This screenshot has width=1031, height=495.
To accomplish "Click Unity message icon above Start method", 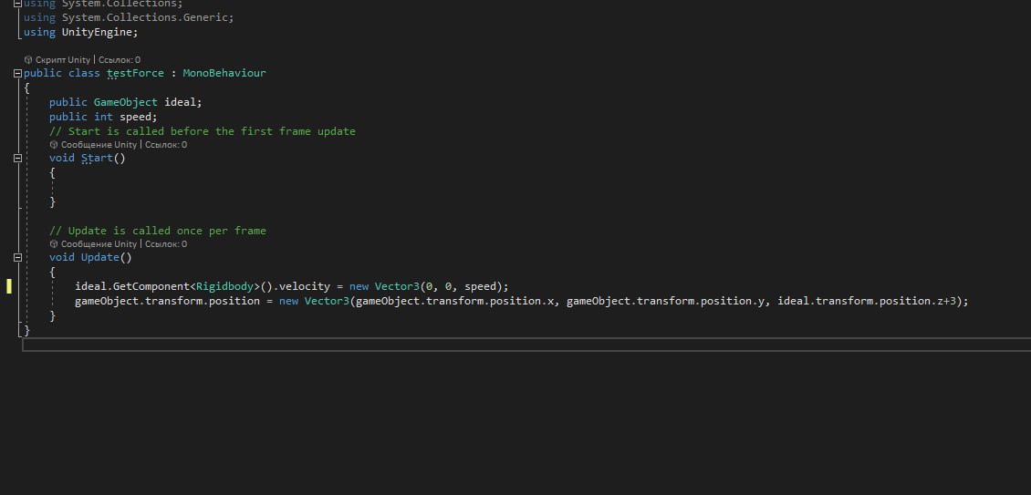I will tap(54, 145).
